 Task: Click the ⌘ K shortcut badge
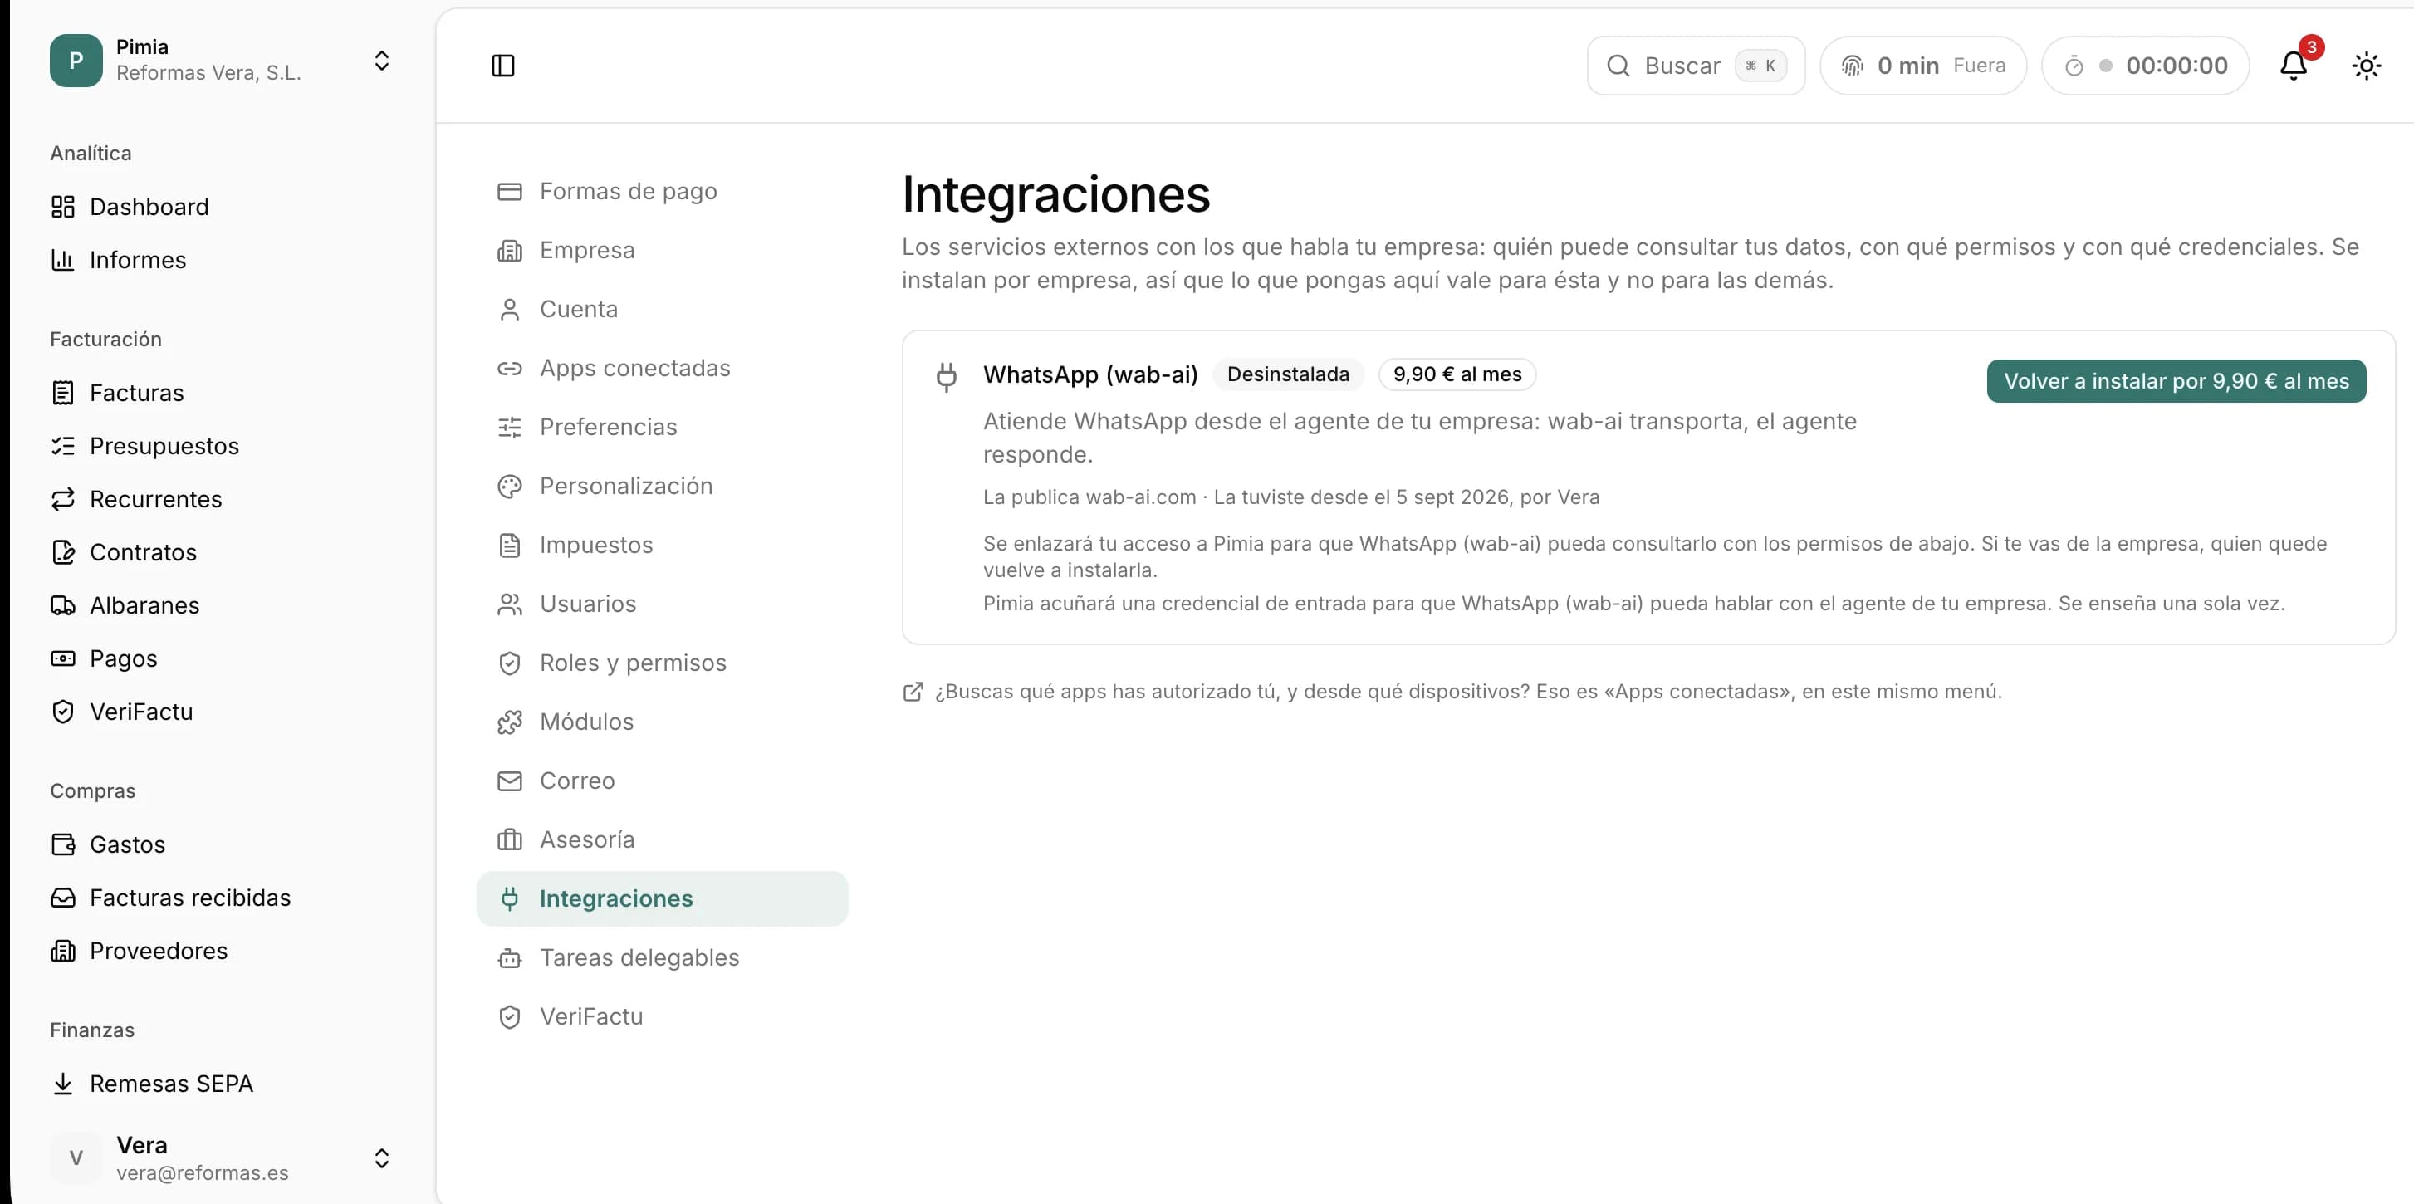[x=1760, y=66]
